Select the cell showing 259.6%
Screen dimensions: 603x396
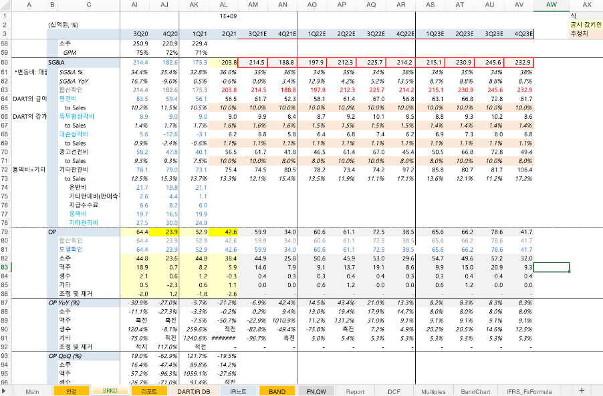pyautogui.click(x=194, y=329)
